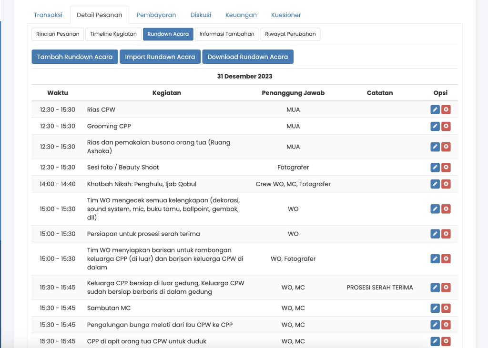This screenshot has height=348, width=488.
Task: Edit the "Sesi foto / Beauty Shoot" row
Action: (435, 167)
